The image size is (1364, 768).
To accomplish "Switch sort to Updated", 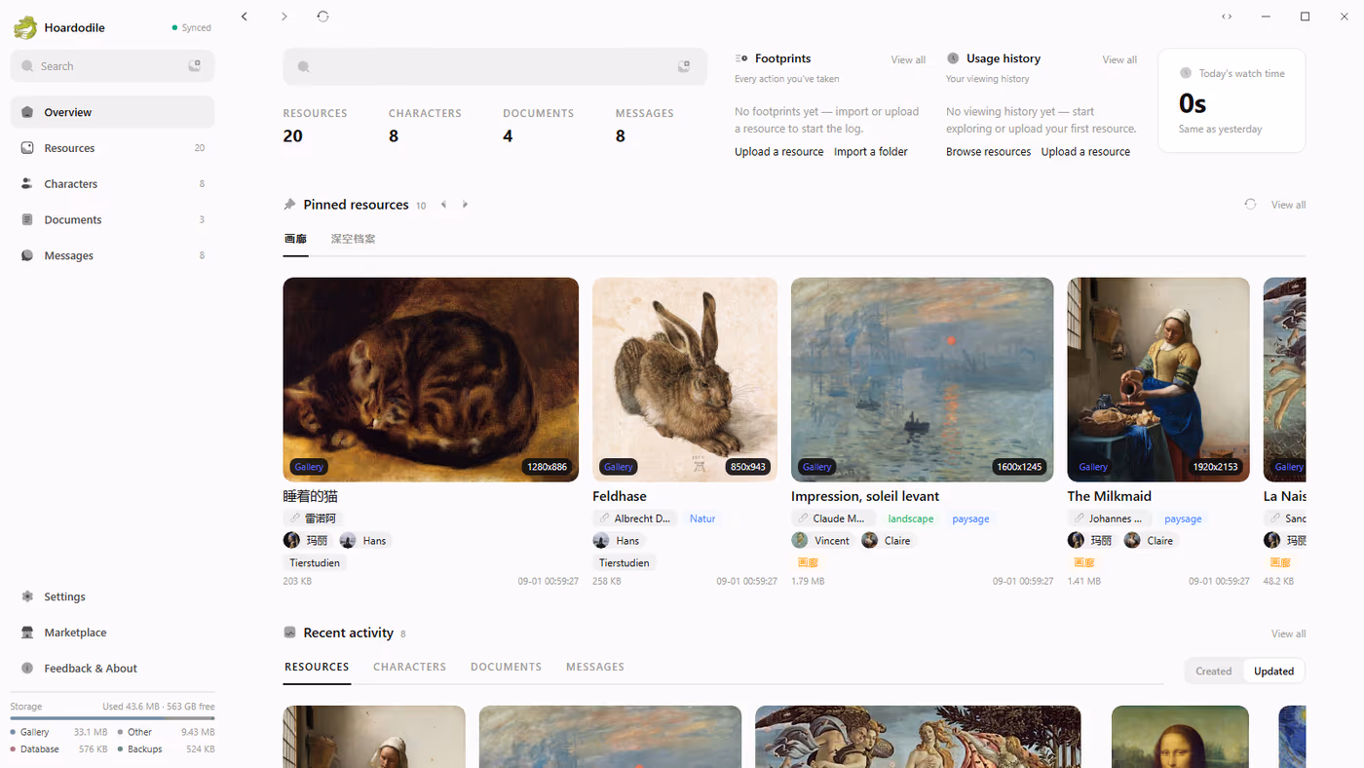I will (x=1273, y=671).
